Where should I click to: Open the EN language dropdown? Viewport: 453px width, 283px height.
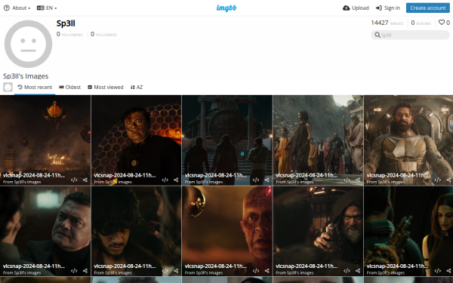point(47,8)
